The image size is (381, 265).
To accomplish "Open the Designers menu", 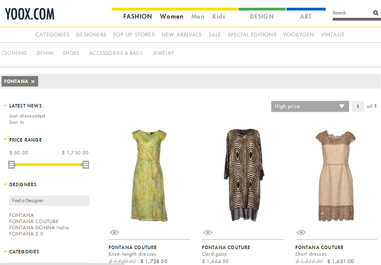I will point(91,35).
